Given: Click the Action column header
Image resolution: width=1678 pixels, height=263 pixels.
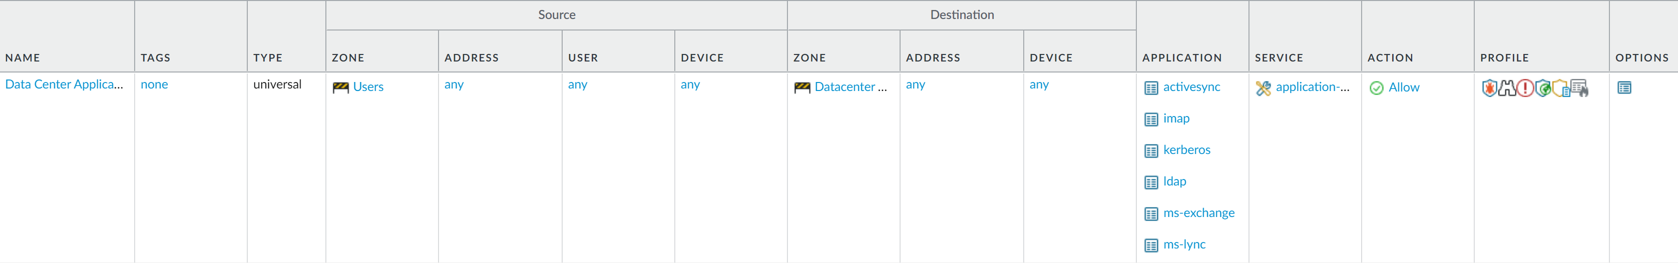Looking at the screenshot, I should click(x=1390, y=58).
